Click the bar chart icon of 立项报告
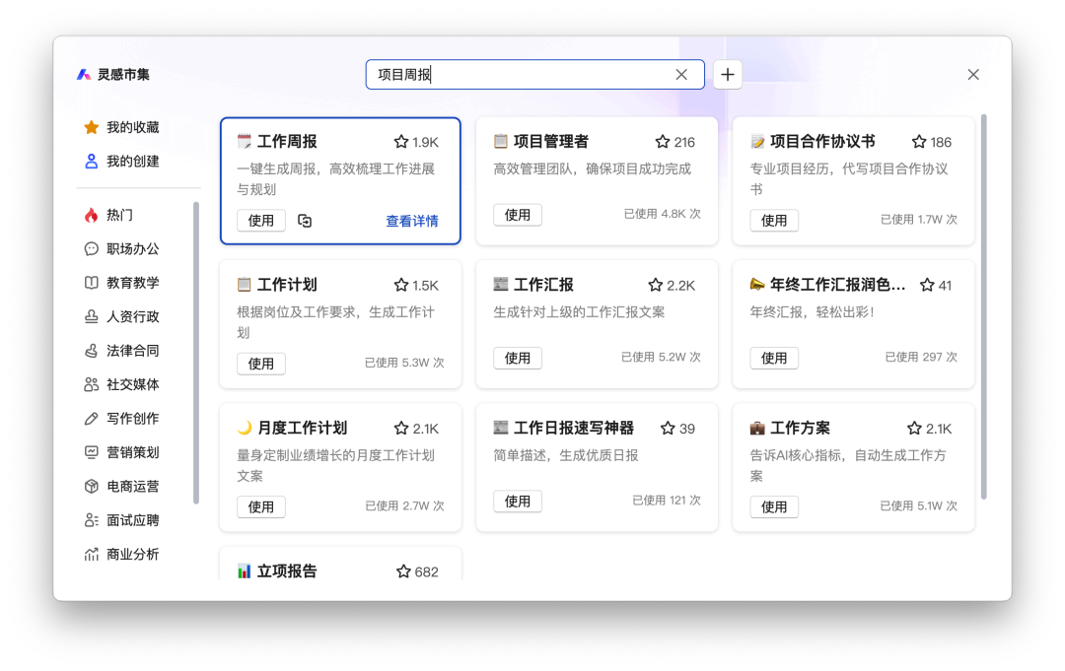The width and height of the screenshot is (1065, 671). [244, 570]
